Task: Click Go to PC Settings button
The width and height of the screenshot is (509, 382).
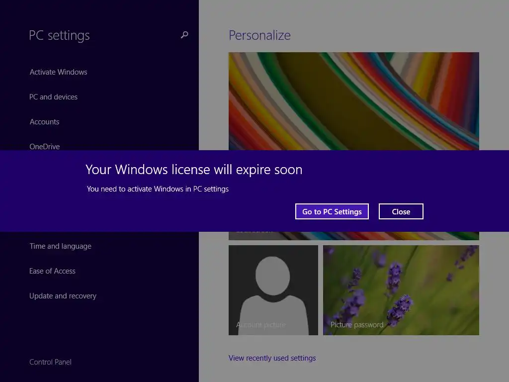Action: pos(332,211)
